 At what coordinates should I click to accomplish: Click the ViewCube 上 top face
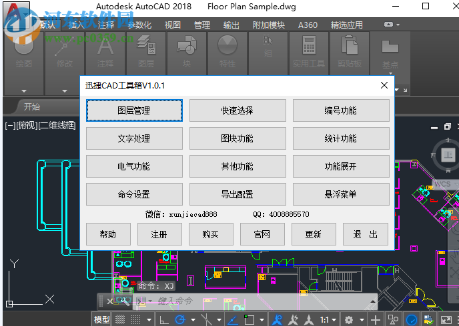(448, 154)
